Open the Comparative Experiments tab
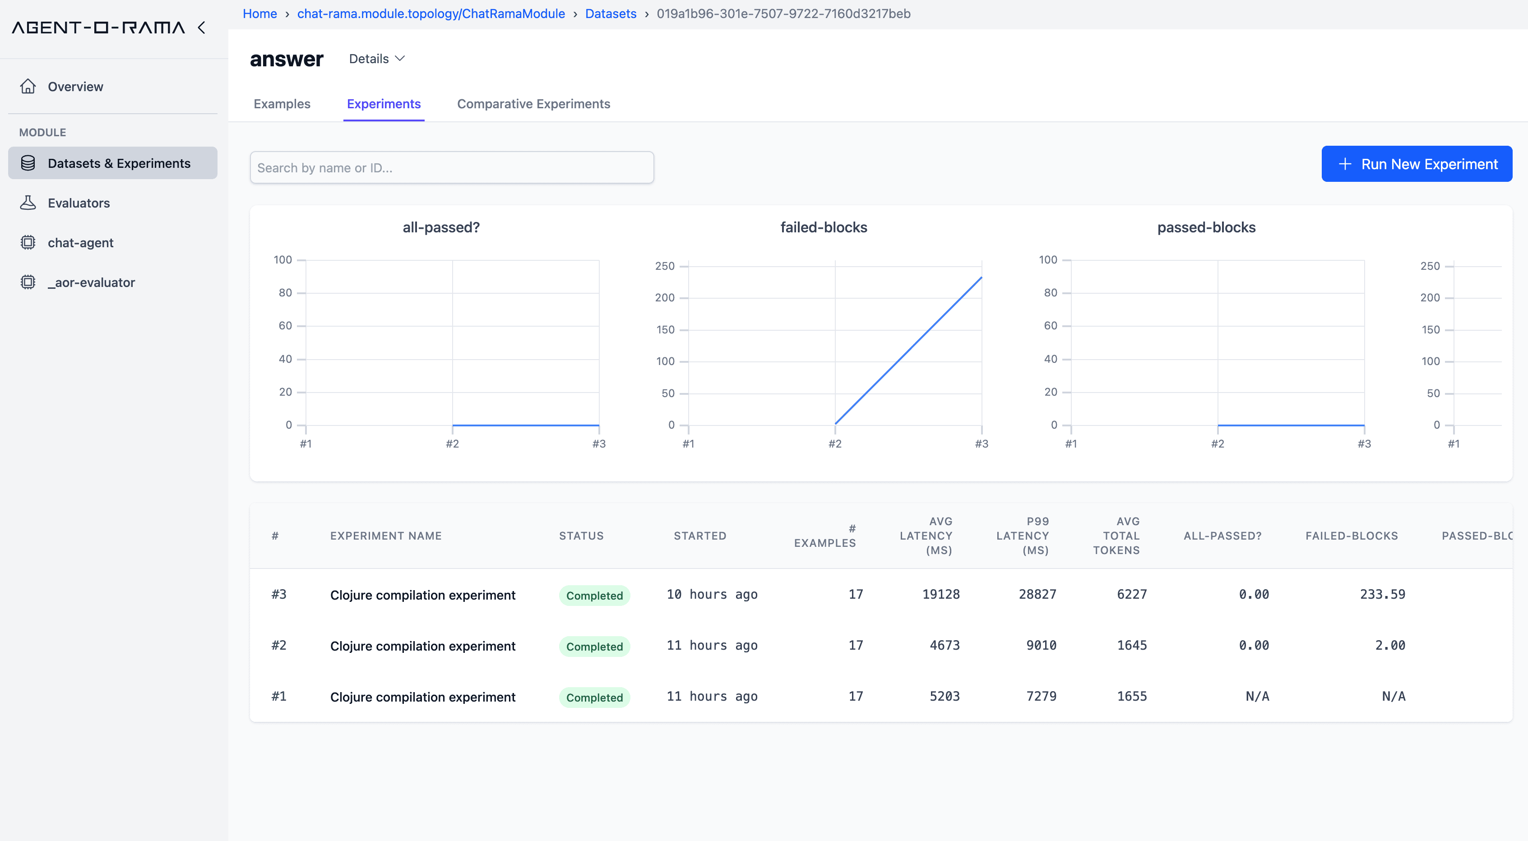This screenshot has height=841, width=1528. [x=533, y=104]
